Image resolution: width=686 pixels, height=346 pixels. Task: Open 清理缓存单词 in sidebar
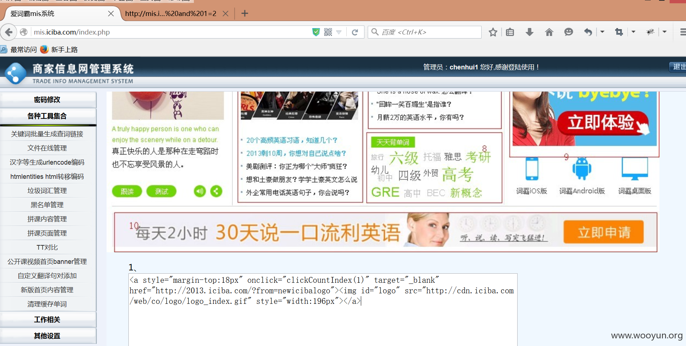47,304
